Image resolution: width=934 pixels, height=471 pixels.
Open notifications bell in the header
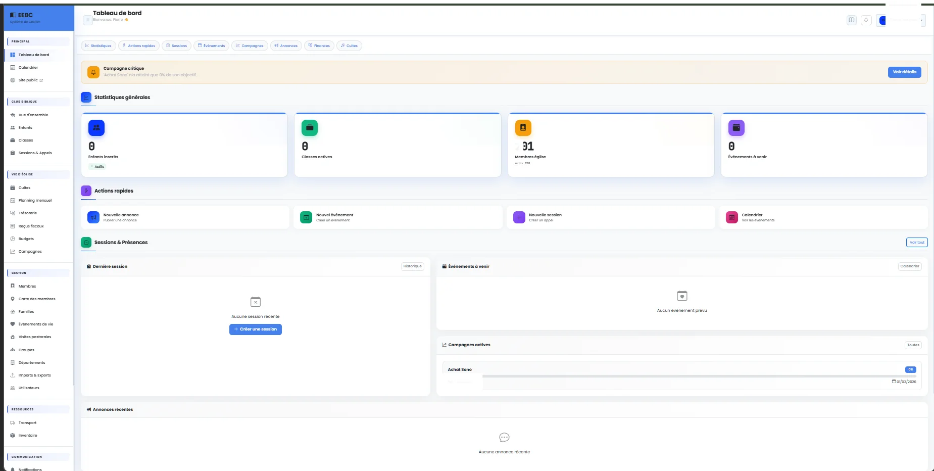pos(866,20)
